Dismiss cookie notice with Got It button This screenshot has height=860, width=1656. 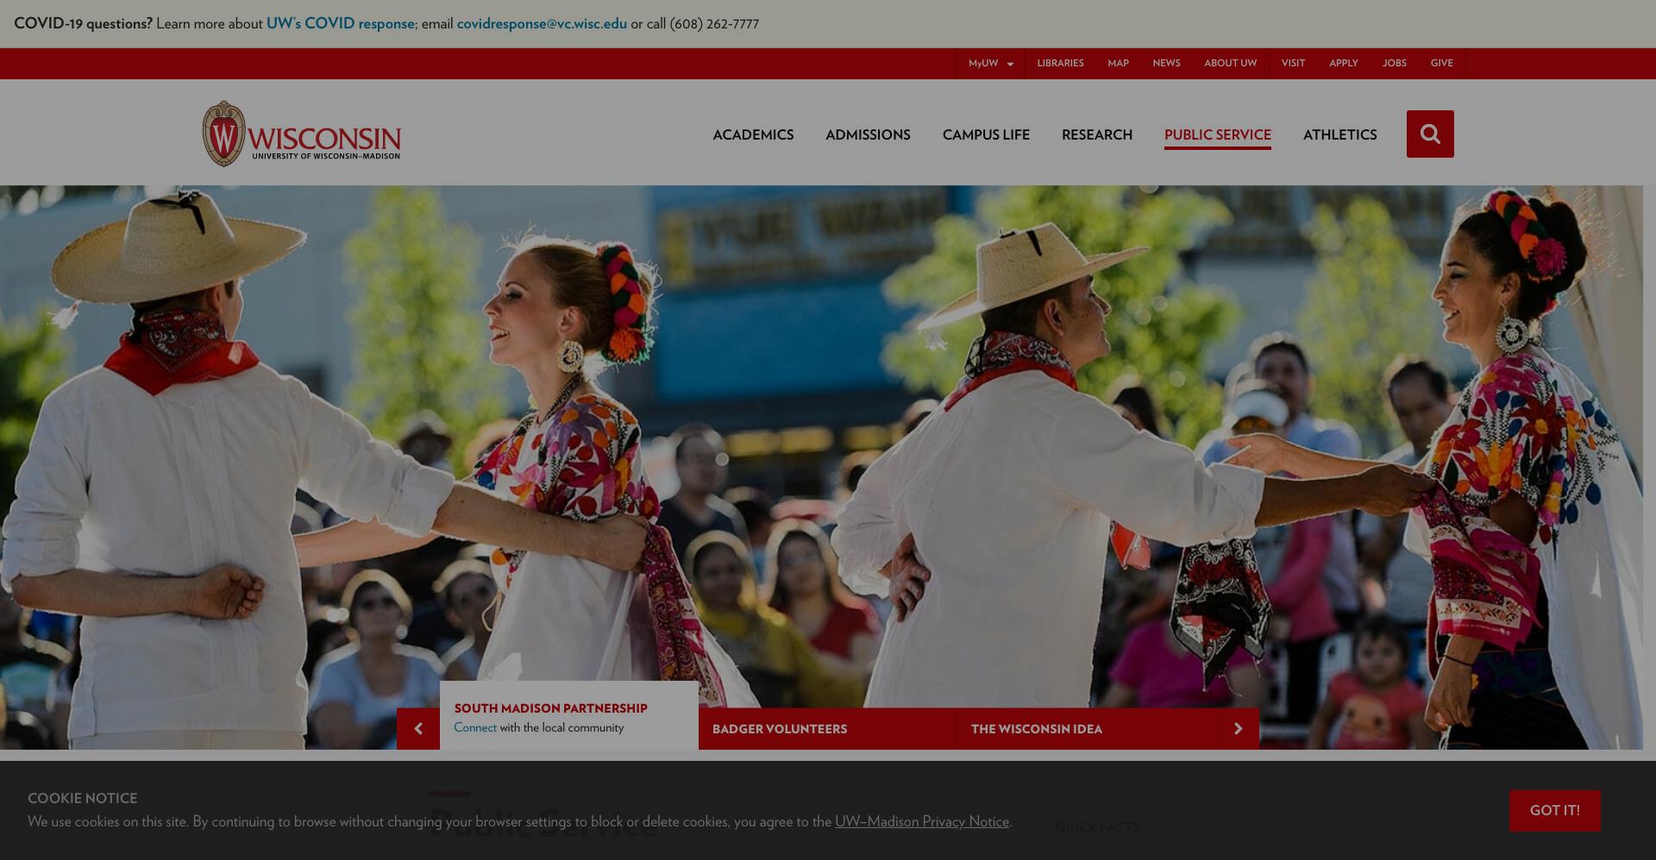(1554, 811)
